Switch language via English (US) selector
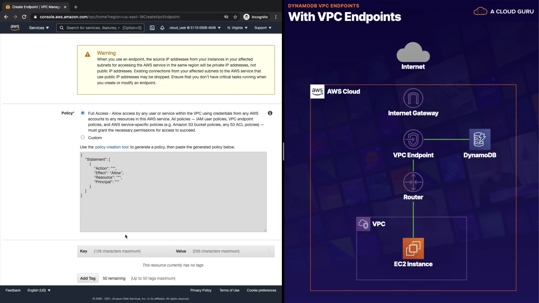539x303 pixels. click(39, 290)
